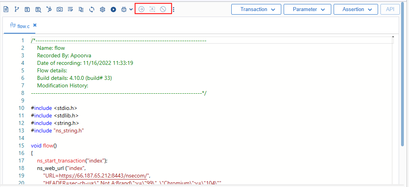This screenshot has height=187, width=409.
Task: Open the vertical three-dot more menu
Action: (x=174, y=9)
